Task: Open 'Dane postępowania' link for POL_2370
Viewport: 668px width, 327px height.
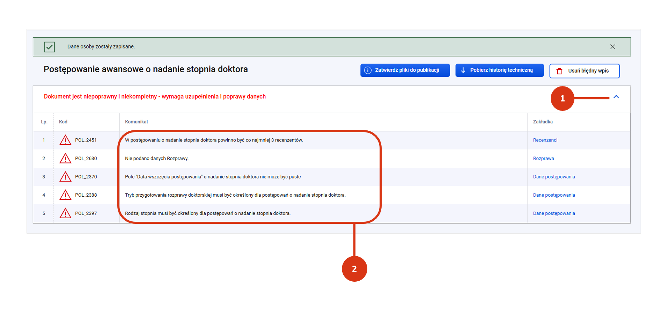Action: (554, 177)
